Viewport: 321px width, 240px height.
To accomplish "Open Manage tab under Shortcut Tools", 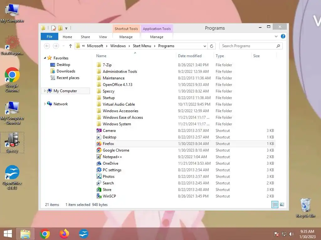I will point(126,37).
